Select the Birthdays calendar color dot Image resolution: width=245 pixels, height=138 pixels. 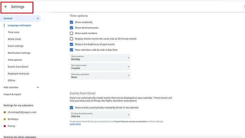[5, 119]
